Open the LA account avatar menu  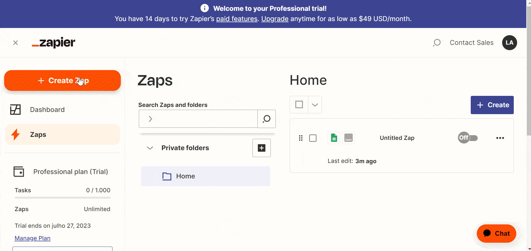tap(509, 42)
